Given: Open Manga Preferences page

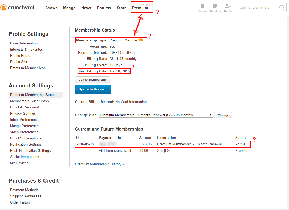Looking at the screenshot, I should 25,126.
